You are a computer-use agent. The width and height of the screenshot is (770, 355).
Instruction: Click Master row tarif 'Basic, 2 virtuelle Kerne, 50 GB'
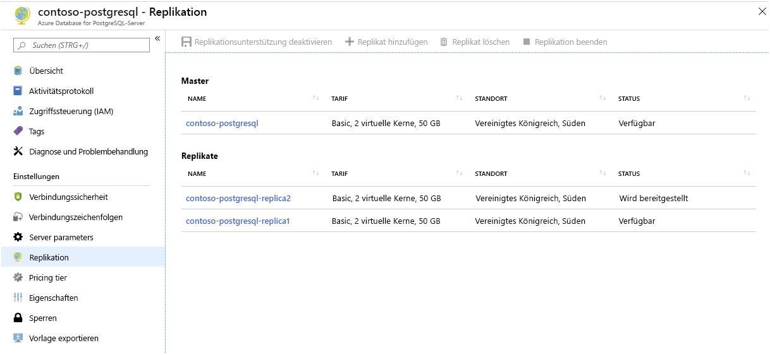tap(386, 123)
